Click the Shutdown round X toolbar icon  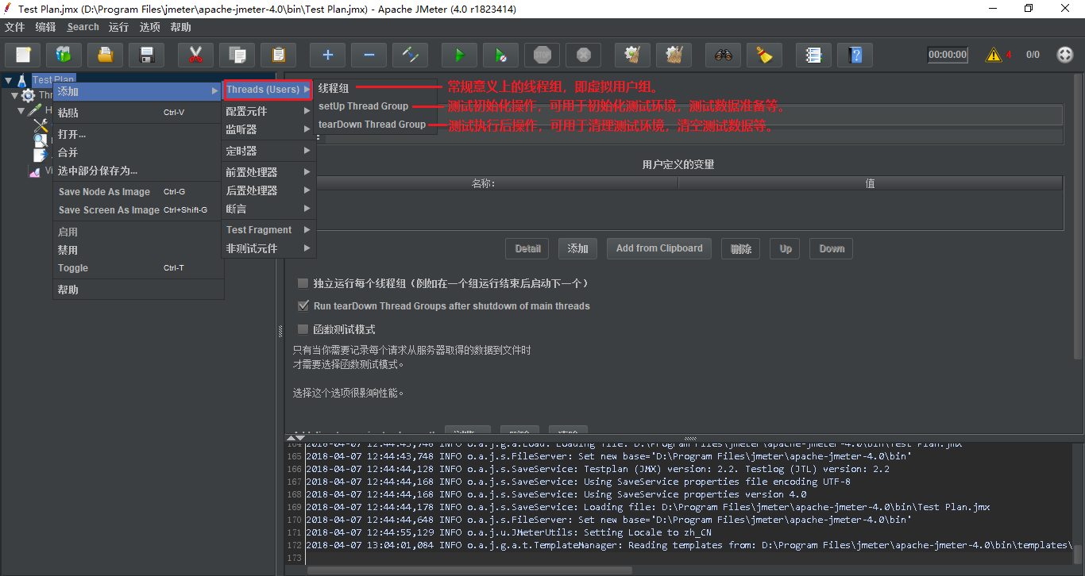583,55
